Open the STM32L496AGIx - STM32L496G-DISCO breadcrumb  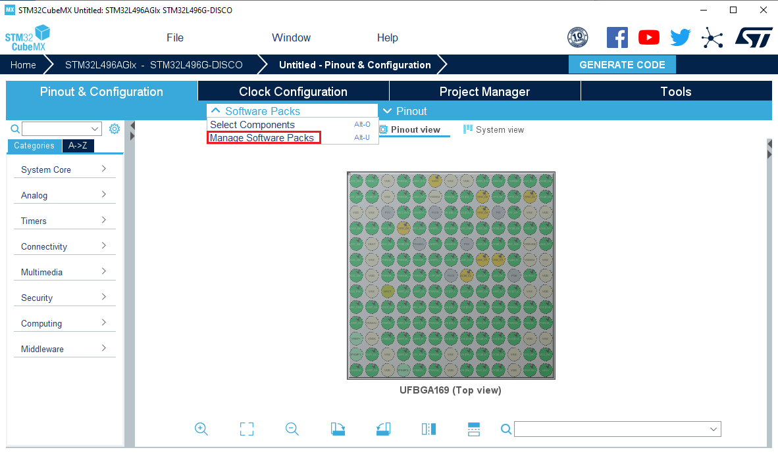click(154, 65)
